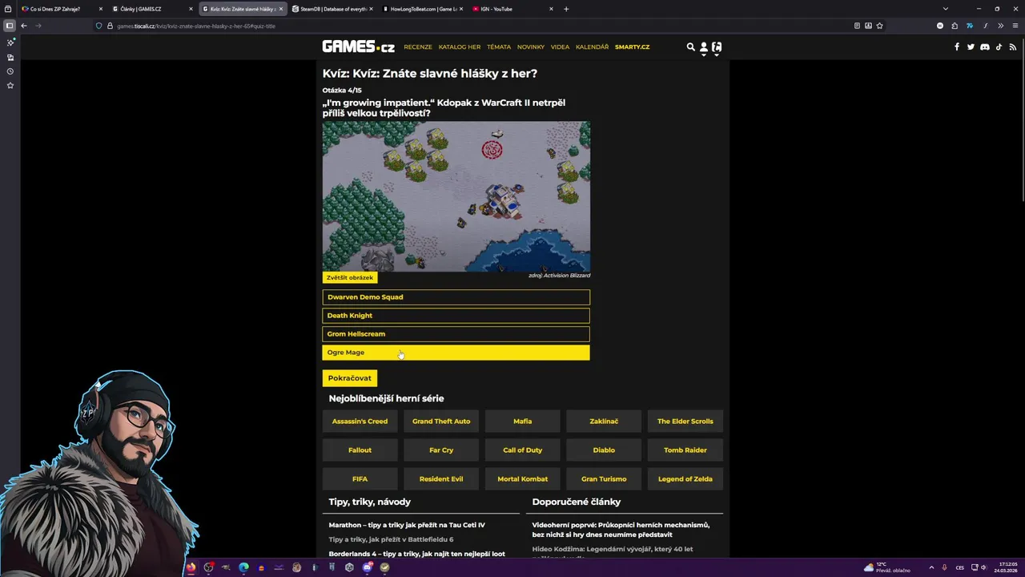1025x577 pixels.
Task: Open the bookmarks star in the sidebar
Action: click(10, 85)
